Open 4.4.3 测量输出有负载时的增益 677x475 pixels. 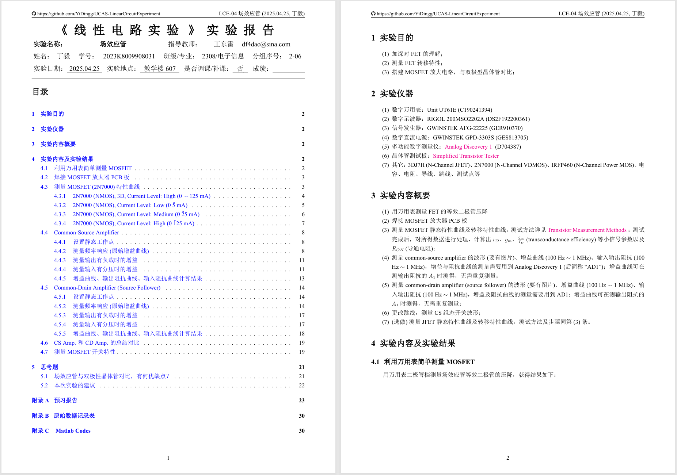point(96,260)
